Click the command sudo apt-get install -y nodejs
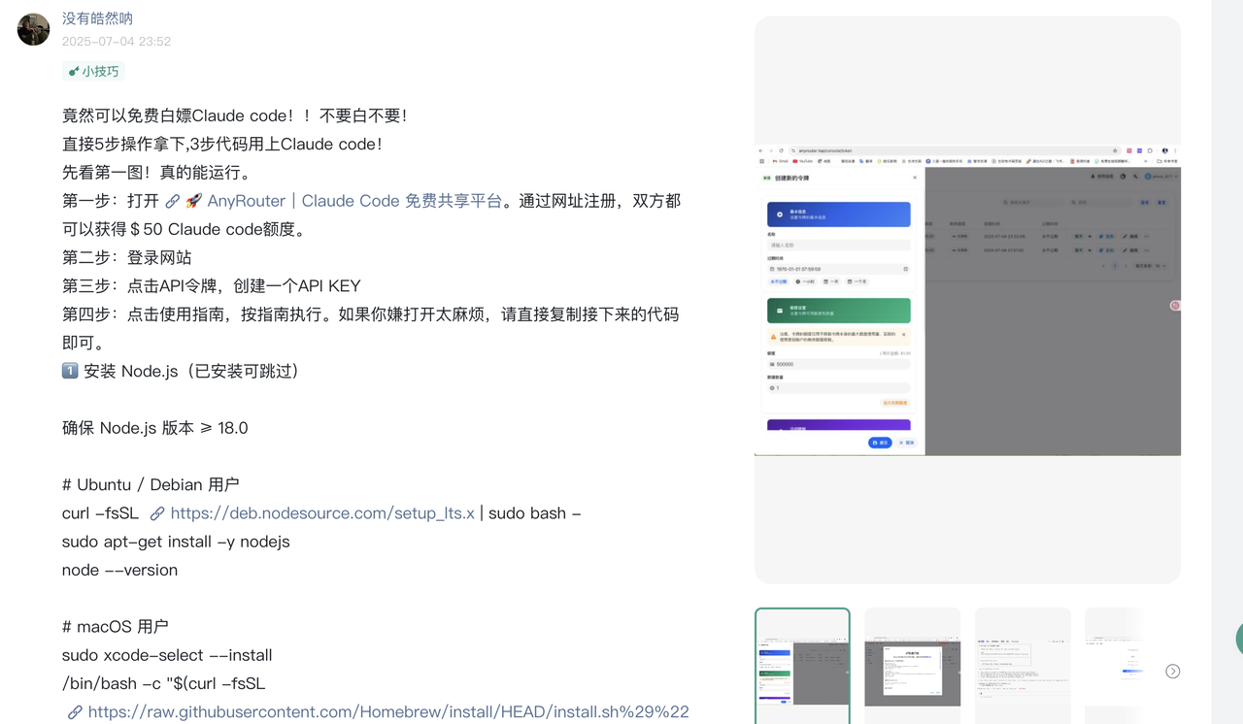Screen dimensions: 1243x724 (x=176, y=542)
